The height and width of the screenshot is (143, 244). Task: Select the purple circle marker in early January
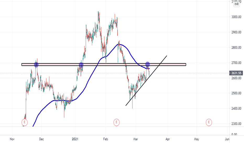[x=81, y=65]
